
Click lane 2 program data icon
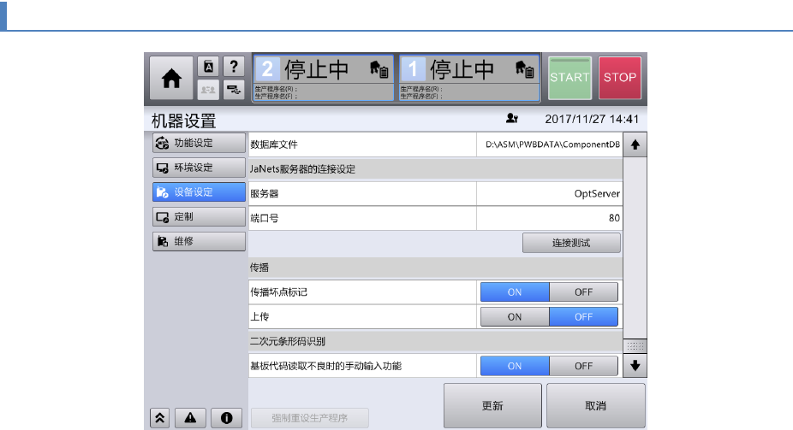[x=379, y=68]
